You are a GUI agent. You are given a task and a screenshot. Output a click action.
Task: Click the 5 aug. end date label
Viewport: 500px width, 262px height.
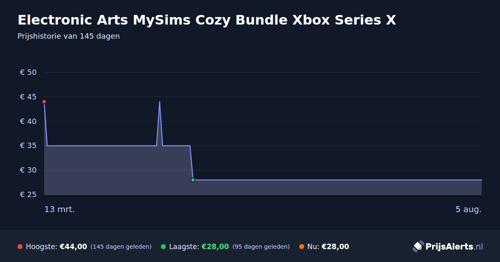pyautogui.click(x=468, y=210)
